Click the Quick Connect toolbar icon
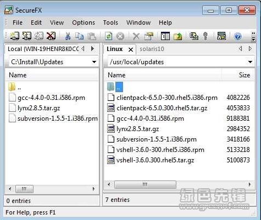 (x=27, y=36)
